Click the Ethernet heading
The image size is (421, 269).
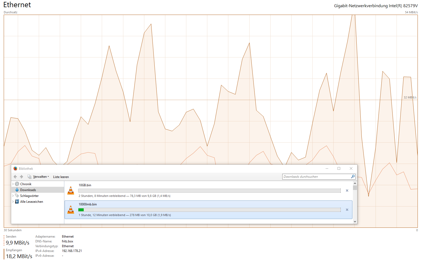pos(17,5)
